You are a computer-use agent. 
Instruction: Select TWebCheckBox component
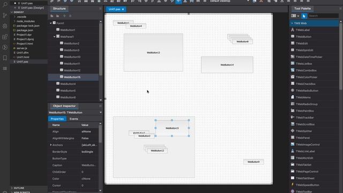coord(305,84)
